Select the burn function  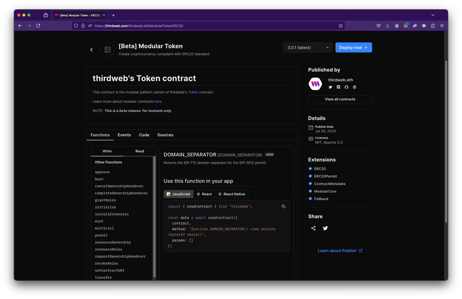pyautogui.click(x=99, y=179)
